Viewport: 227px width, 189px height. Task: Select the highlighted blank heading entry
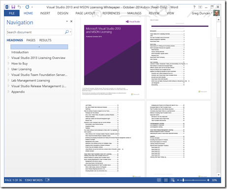(39, 47)
